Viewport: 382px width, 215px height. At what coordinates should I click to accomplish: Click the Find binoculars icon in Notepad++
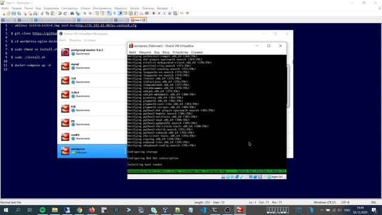click(72, 14)
